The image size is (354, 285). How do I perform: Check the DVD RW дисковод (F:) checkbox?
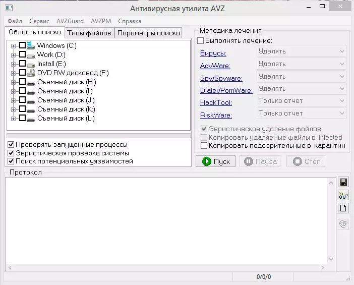tap(22, 73)
